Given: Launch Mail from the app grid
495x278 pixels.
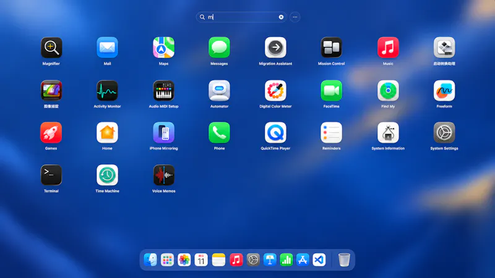Looking at the screenshot, I should coord(107,48).
